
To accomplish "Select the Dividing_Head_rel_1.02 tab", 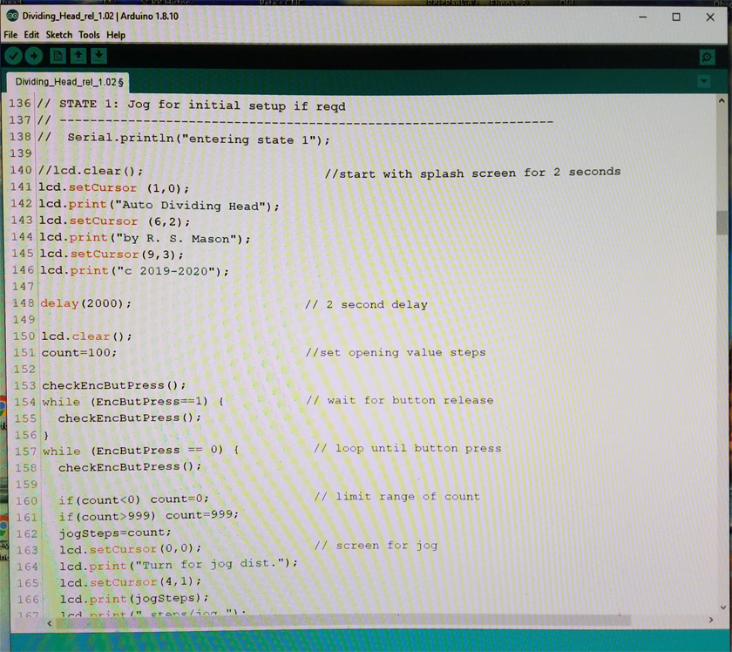I will (x=69, y=81).
